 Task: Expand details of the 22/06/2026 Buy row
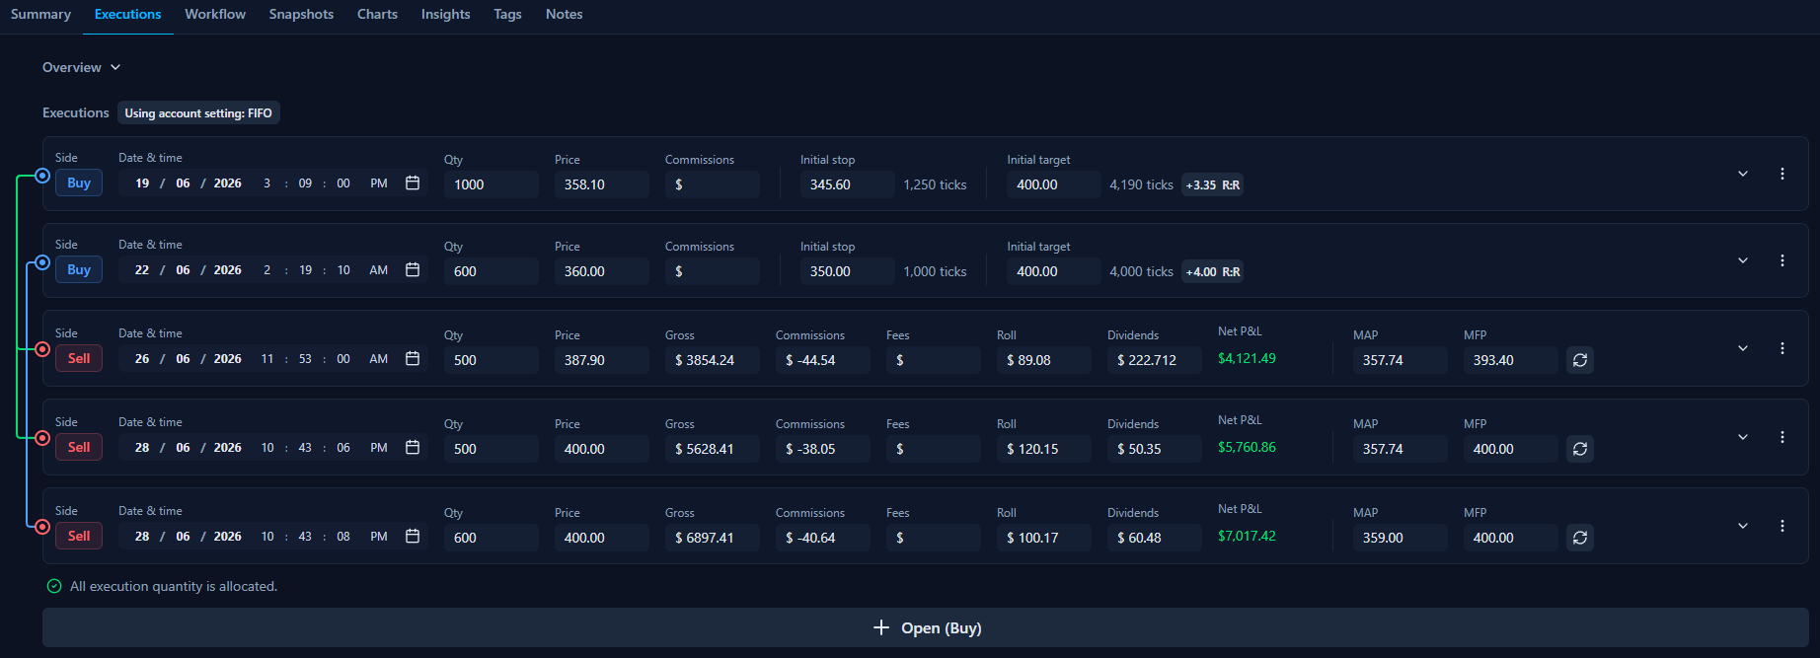(1742, 260)
